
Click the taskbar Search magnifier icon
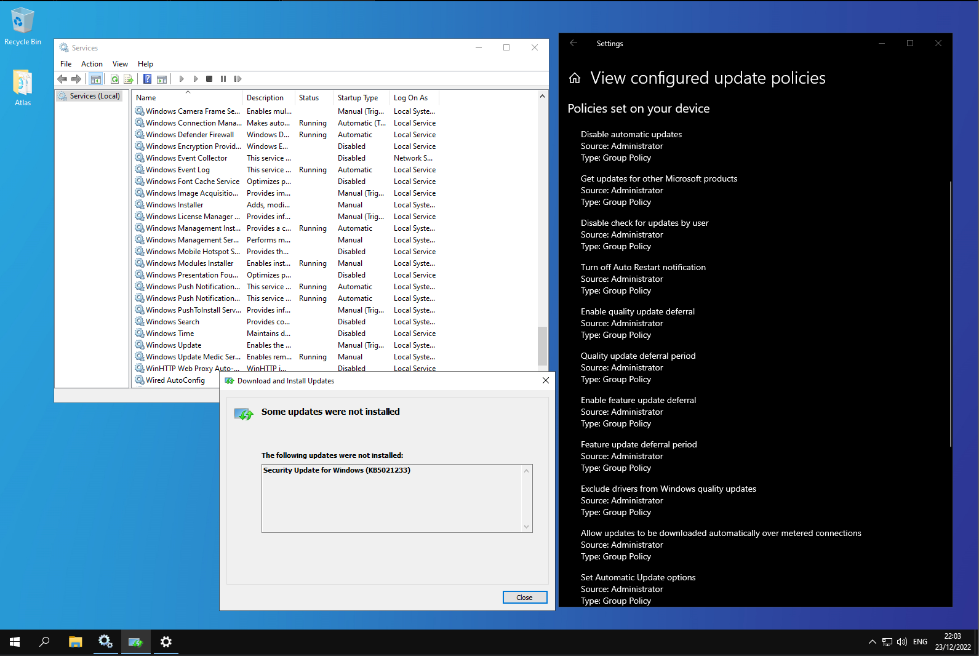(x=44, y=642)
